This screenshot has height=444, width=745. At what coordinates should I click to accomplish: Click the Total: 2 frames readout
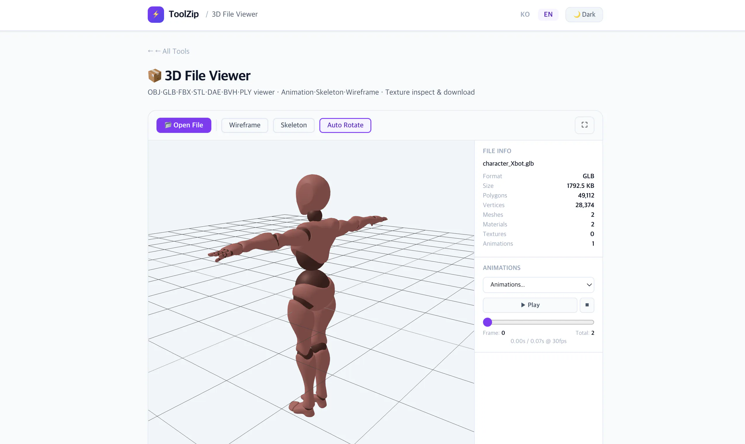[585, 333]
